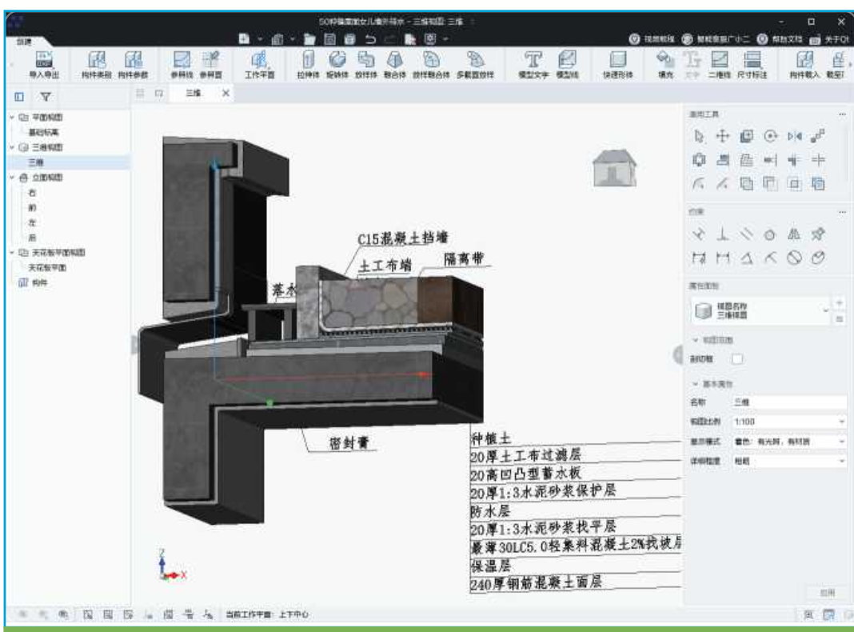The width and height of the screenshot is (854, 632).
Task: Click the house-shaped view cube
Action: pyautogui.click(x=613, y=168)
